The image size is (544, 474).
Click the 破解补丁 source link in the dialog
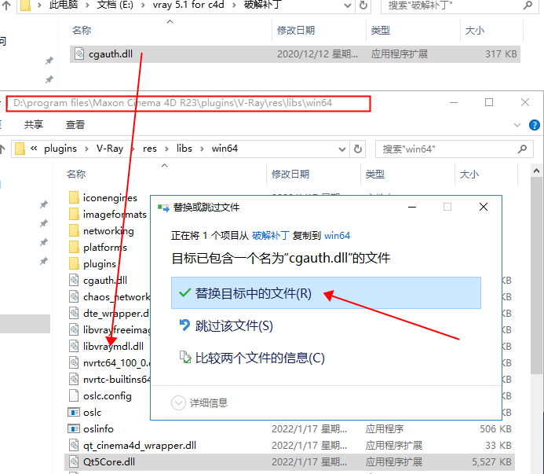(268, 235)
